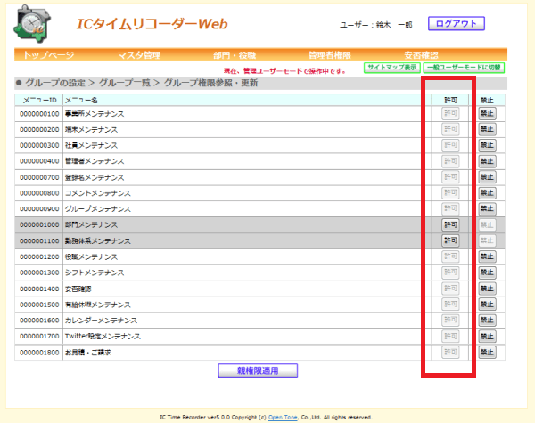This screenshot has width=535, height=423.
Task: Open the Open Tone link in footer
Action: pos(283,417)
